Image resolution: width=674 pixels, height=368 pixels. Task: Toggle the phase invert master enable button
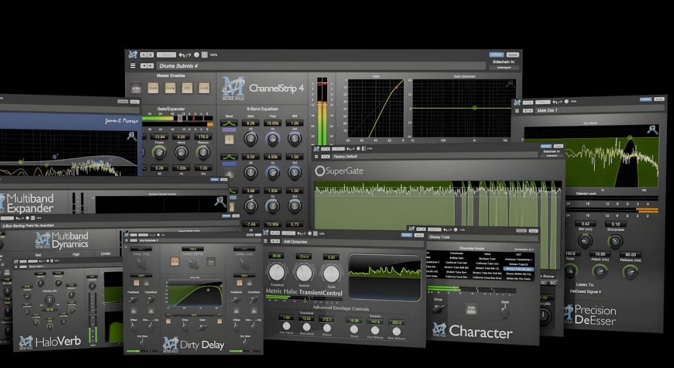click(x=136, y=88)
